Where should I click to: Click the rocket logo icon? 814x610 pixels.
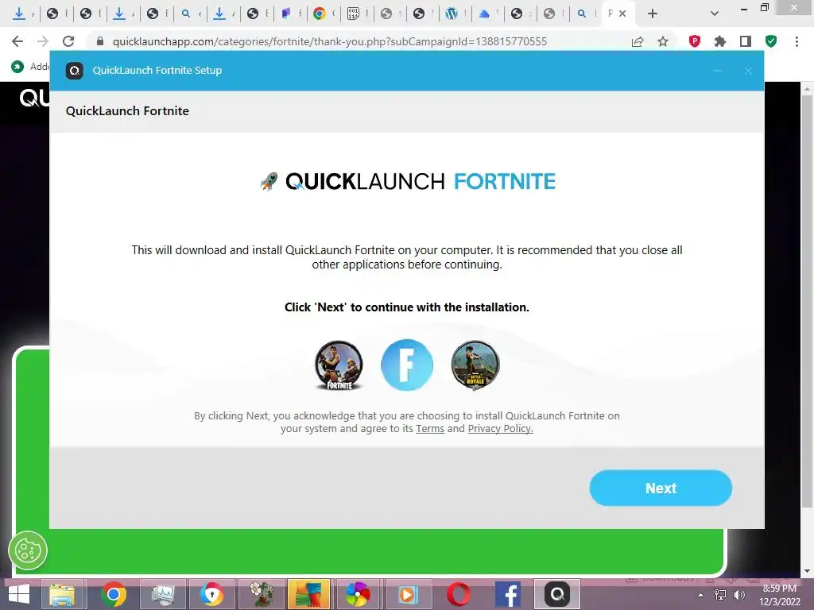click(x=269, y=182)
